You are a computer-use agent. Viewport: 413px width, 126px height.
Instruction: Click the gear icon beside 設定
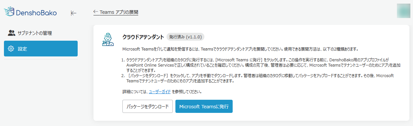11,49
